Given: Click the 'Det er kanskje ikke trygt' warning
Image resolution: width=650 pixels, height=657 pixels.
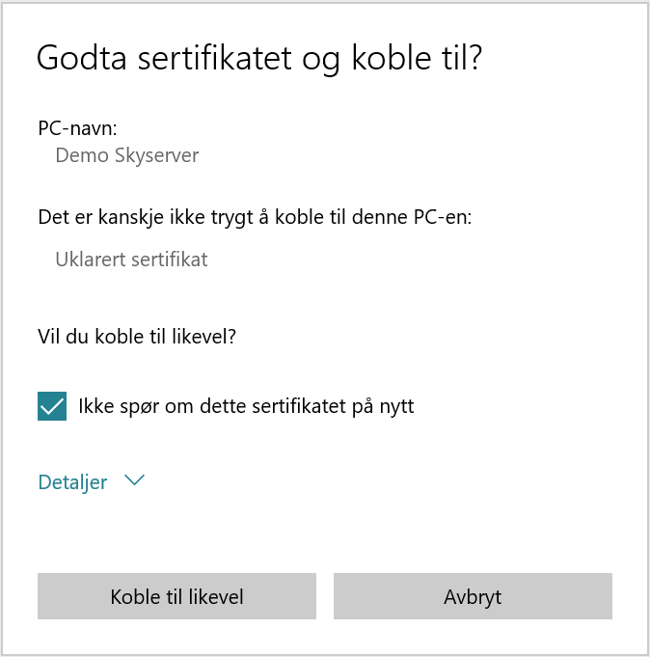Looking at the screenshot, I should coord(255,216).
